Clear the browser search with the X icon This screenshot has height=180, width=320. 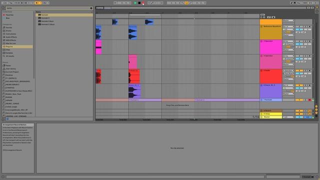[91, 8]
